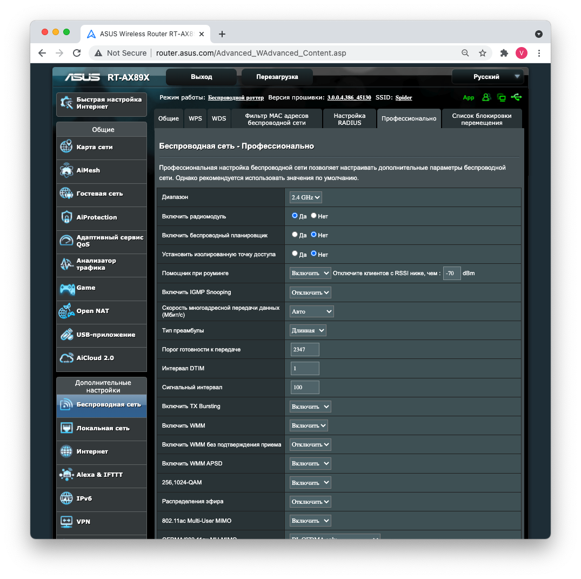Open the Включить WMM dropdown
This screenshot has height=579, width=581.
tap(309, 425)
